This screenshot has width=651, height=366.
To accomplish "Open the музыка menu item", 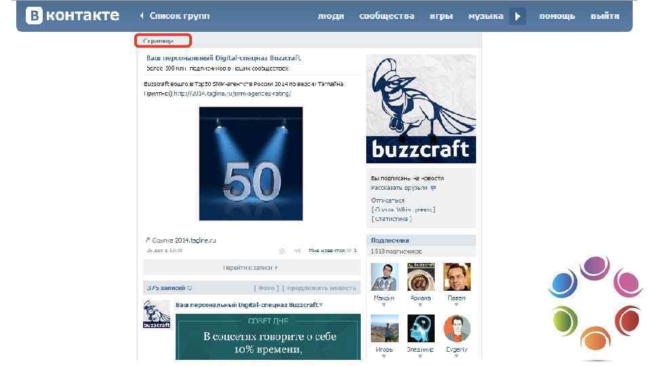I will click(486, 16).
